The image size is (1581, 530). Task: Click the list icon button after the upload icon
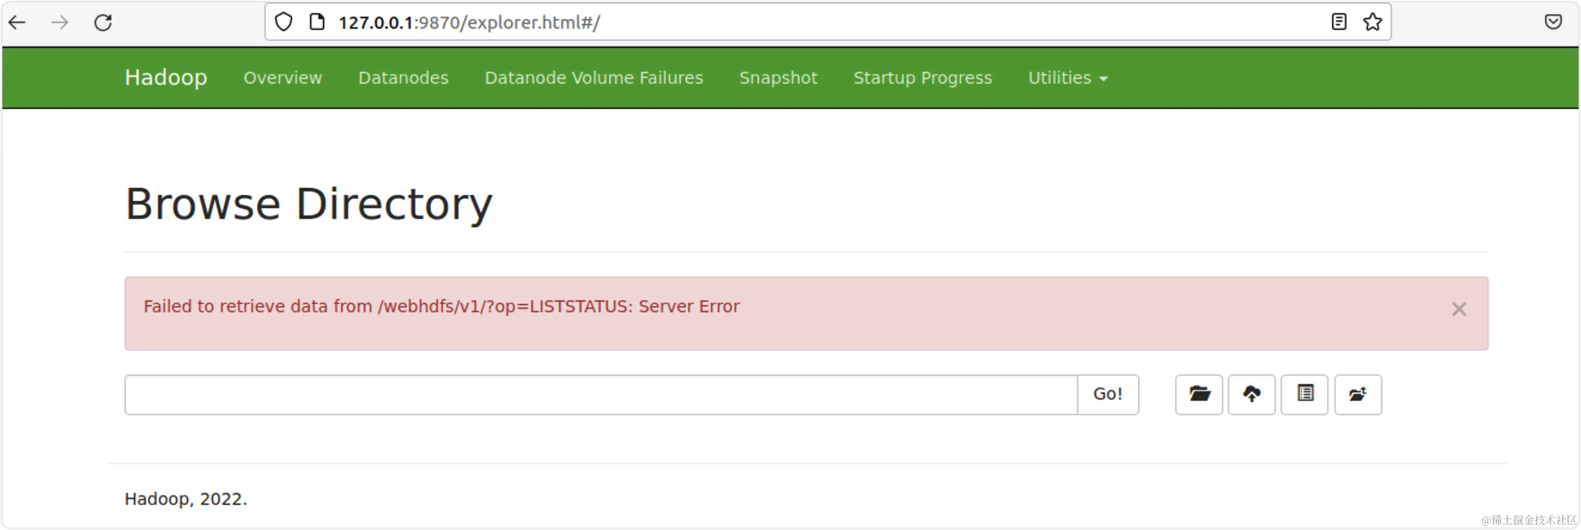pos(1304,394)
